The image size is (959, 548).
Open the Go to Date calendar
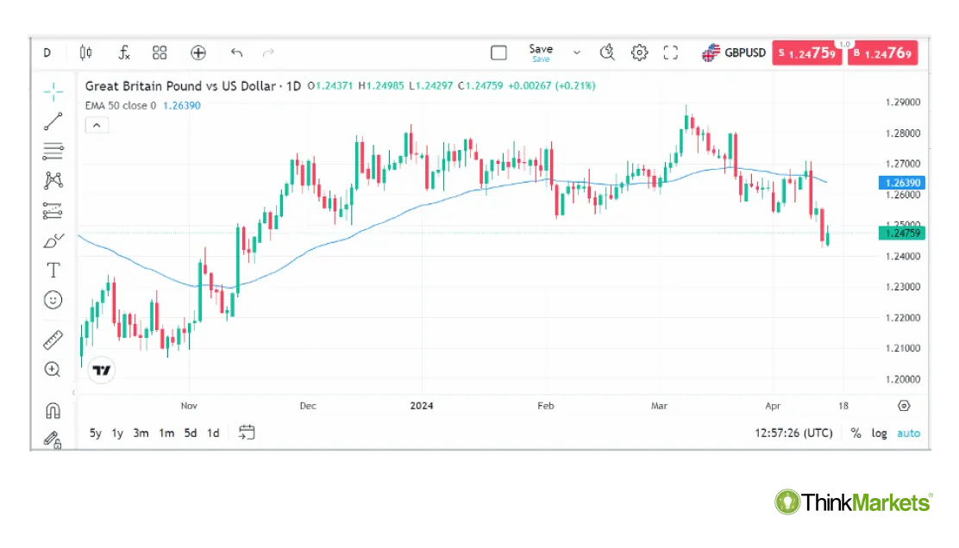click(247, 433)
